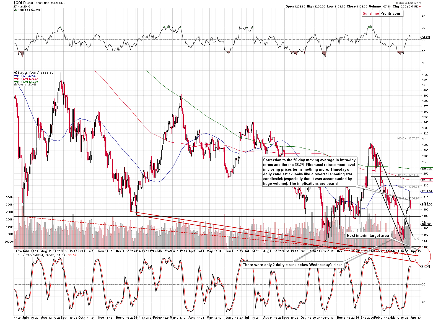Open the Sunshine Profits.com logo
This screenshot has width=433, height=320.
(x=383, y=13)
